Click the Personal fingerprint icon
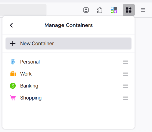The image size is (152, 132). 13,62
